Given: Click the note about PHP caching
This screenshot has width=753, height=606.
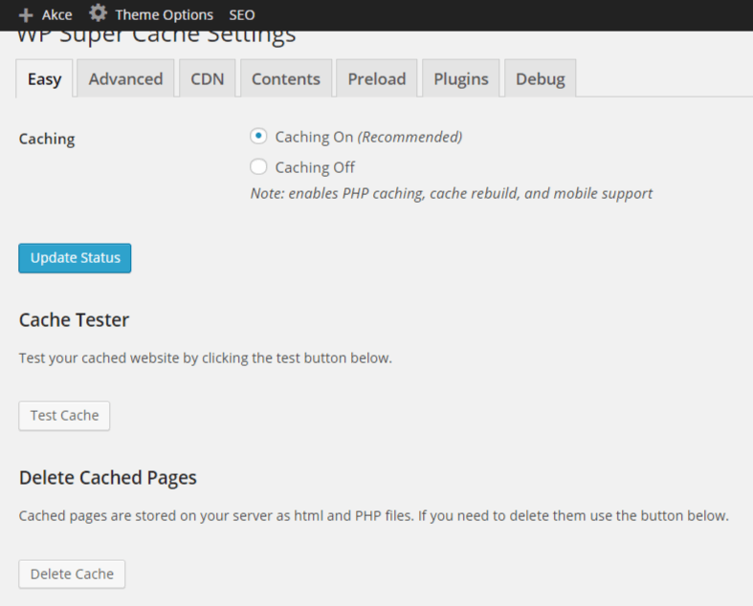Looking at the screenshot, I should point(452,193).
